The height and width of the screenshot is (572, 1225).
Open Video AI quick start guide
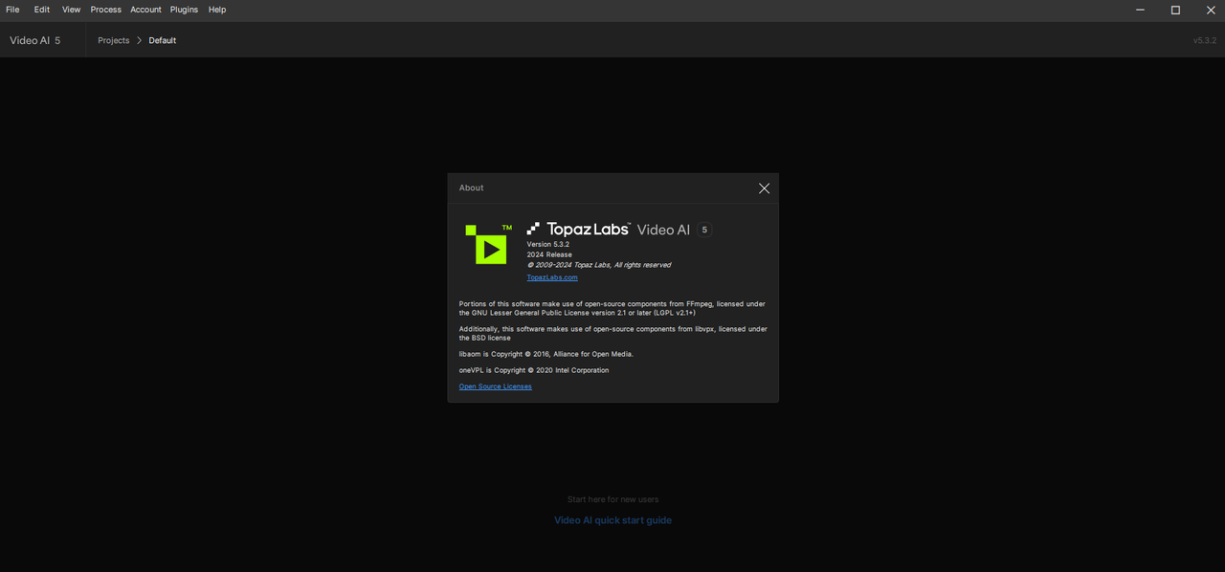[x=612, y=520]
